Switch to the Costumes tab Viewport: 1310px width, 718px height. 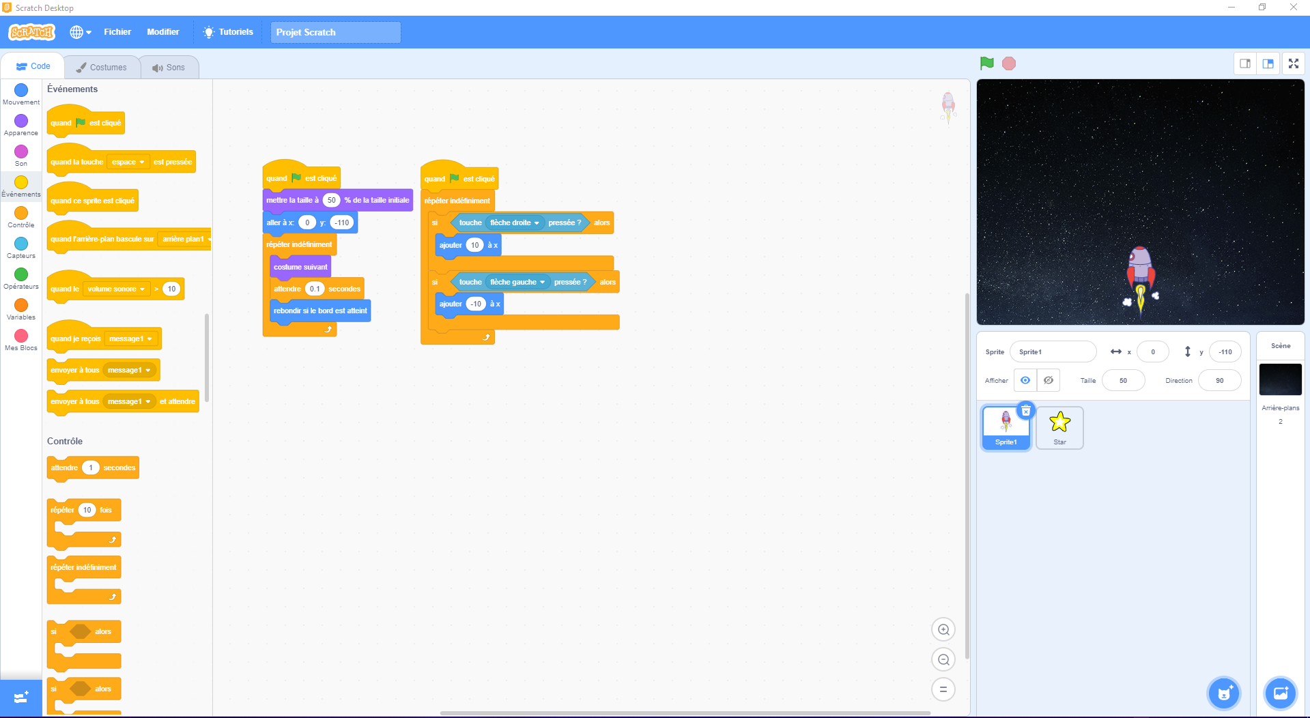pyautogui.click(x=102, y=68)
